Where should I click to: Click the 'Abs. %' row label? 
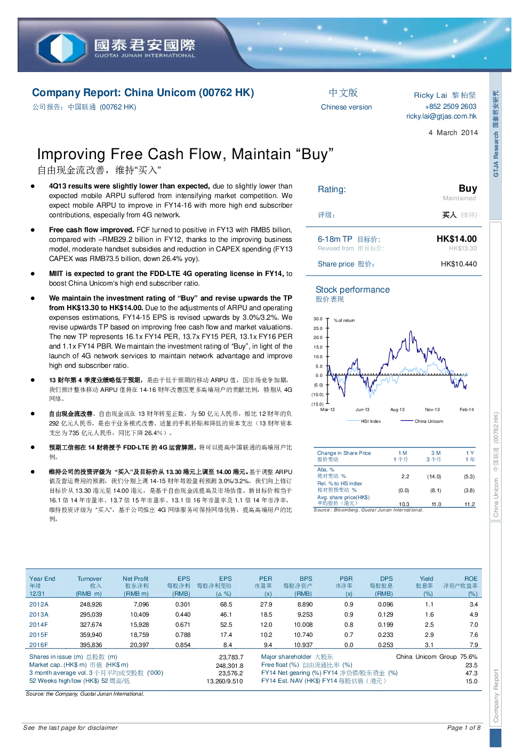(x=326, y=470)
